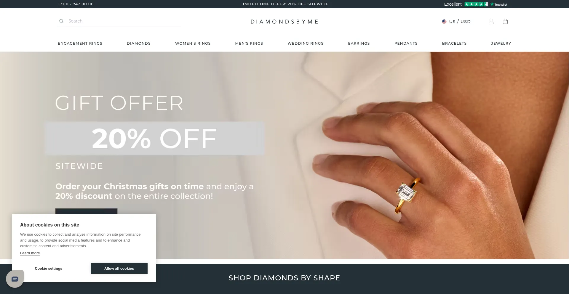Go to the Earrings category
Image resolution: width=569 pixels, height=294 pixels.
[359, 44]
